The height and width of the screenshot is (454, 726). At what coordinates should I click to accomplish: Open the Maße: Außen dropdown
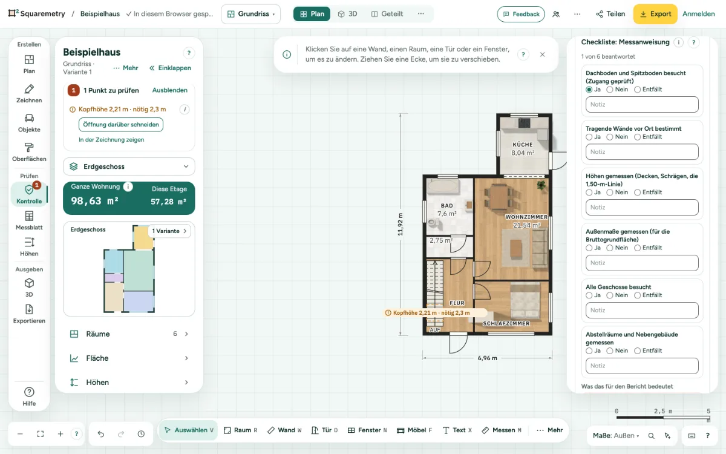pyautogui.click(x=616, y=435)
